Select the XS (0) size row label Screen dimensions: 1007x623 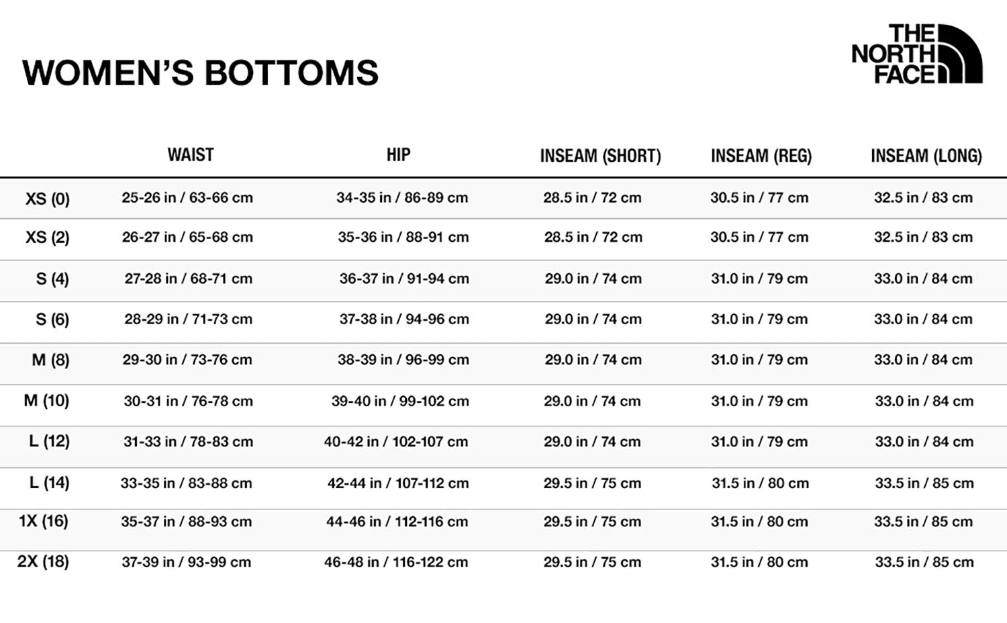pyautogui.click(x=48, y=199)
